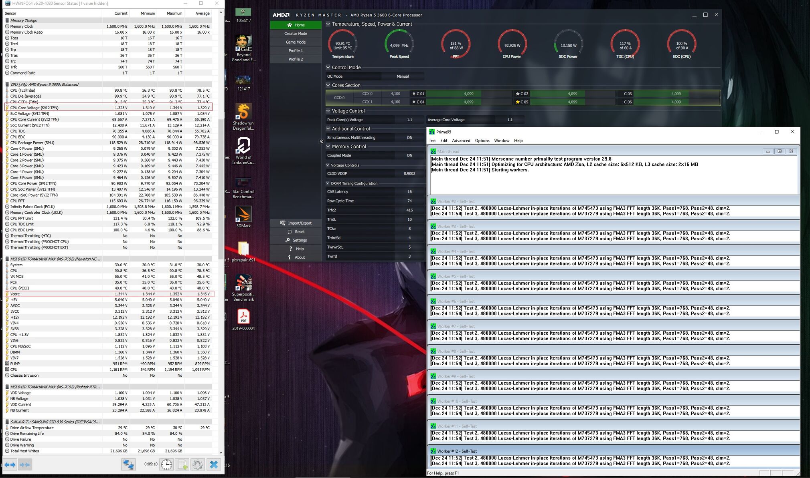
Task: Minimize Prime95 Main thread child window
Action: tap(768, 151)
